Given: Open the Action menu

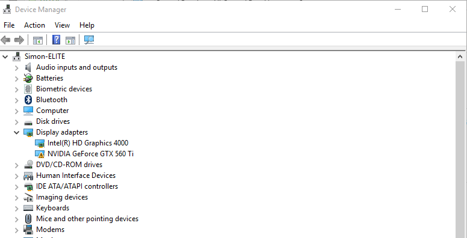Looking at the screenshot, I should [34, 25].
